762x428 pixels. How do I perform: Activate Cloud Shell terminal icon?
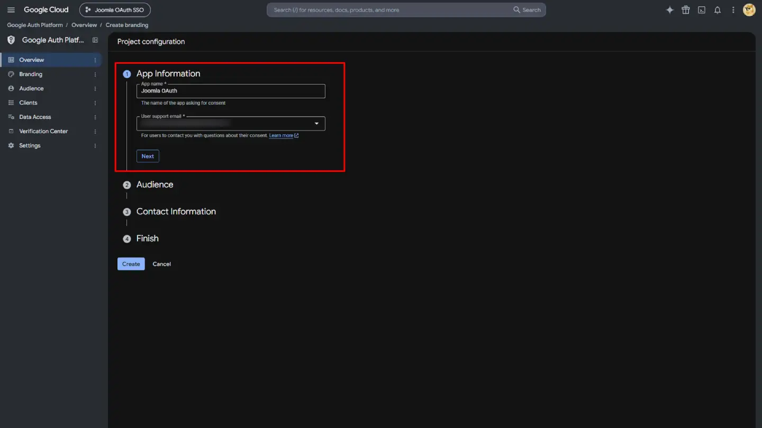pyautogui.click(x=702, y=10)
